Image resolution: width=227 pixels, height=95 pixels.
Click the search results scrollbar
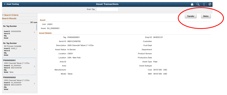pyautogui.click(x=36, y=27)
